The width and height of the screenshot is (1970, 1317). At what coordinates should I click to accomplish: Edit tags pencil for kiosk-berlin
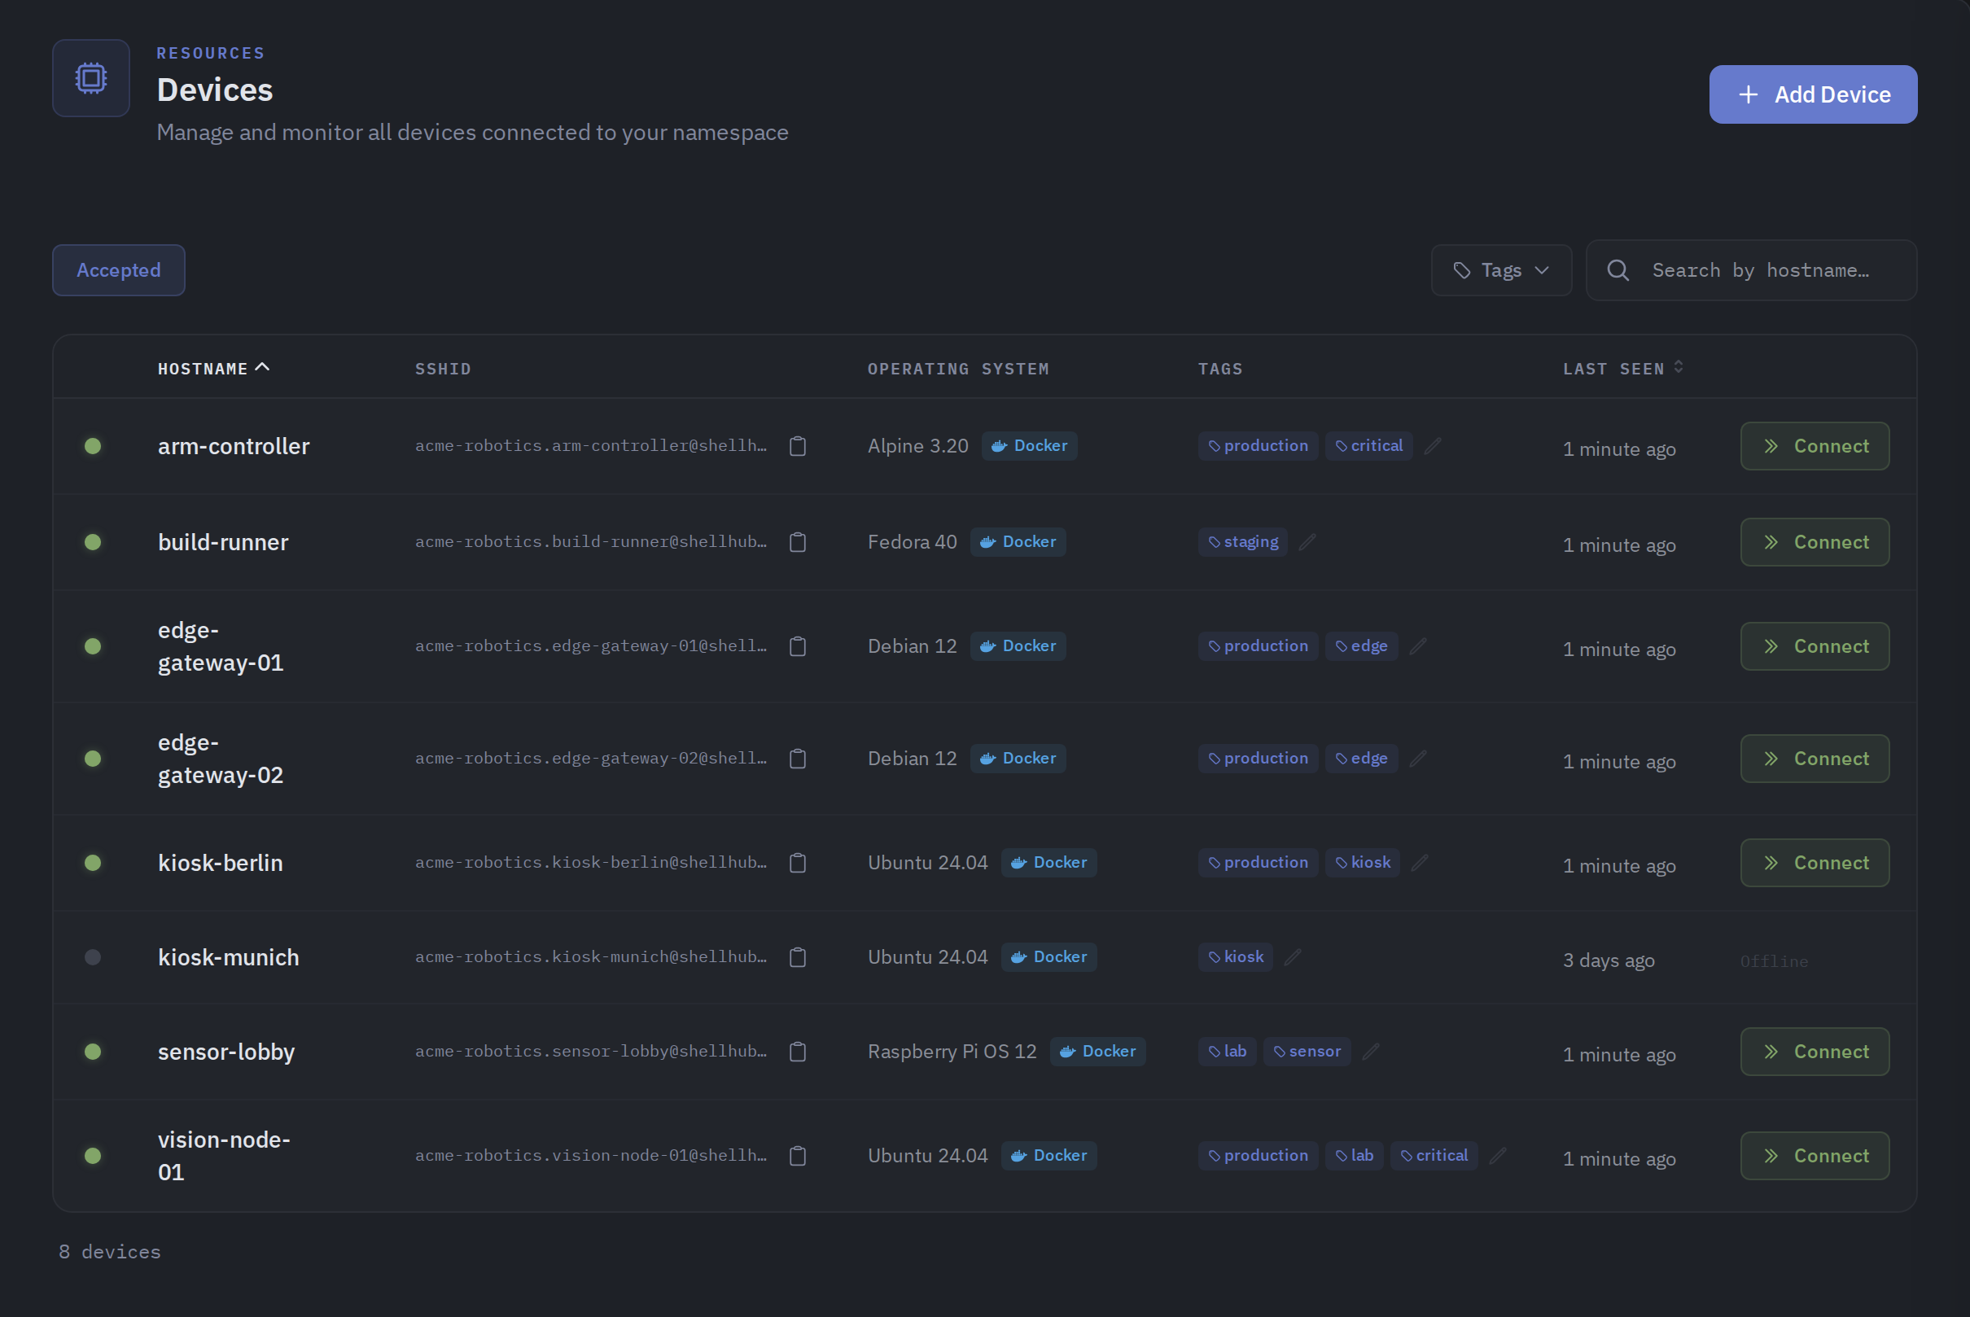coord(1420,863)
